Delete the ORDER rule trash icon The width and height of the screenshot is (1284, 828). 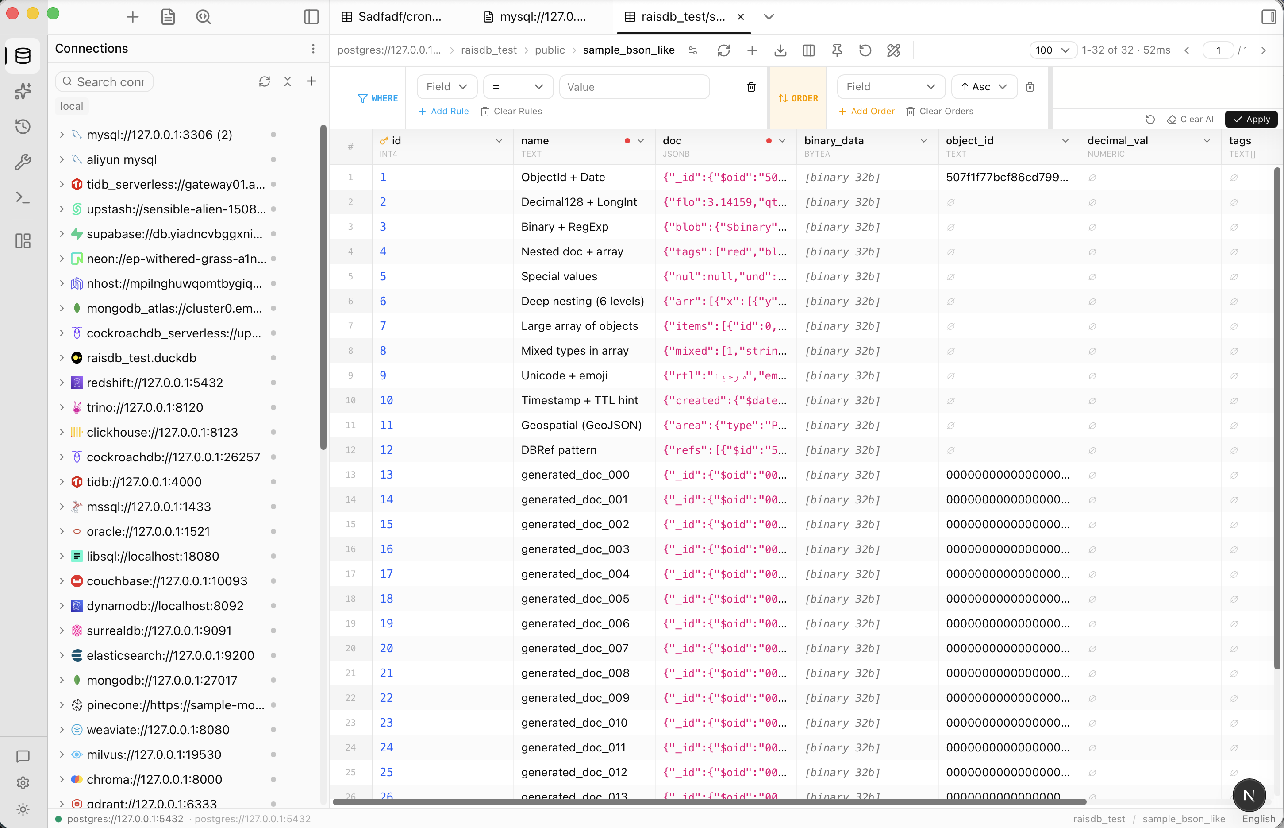pos(1030,87)
